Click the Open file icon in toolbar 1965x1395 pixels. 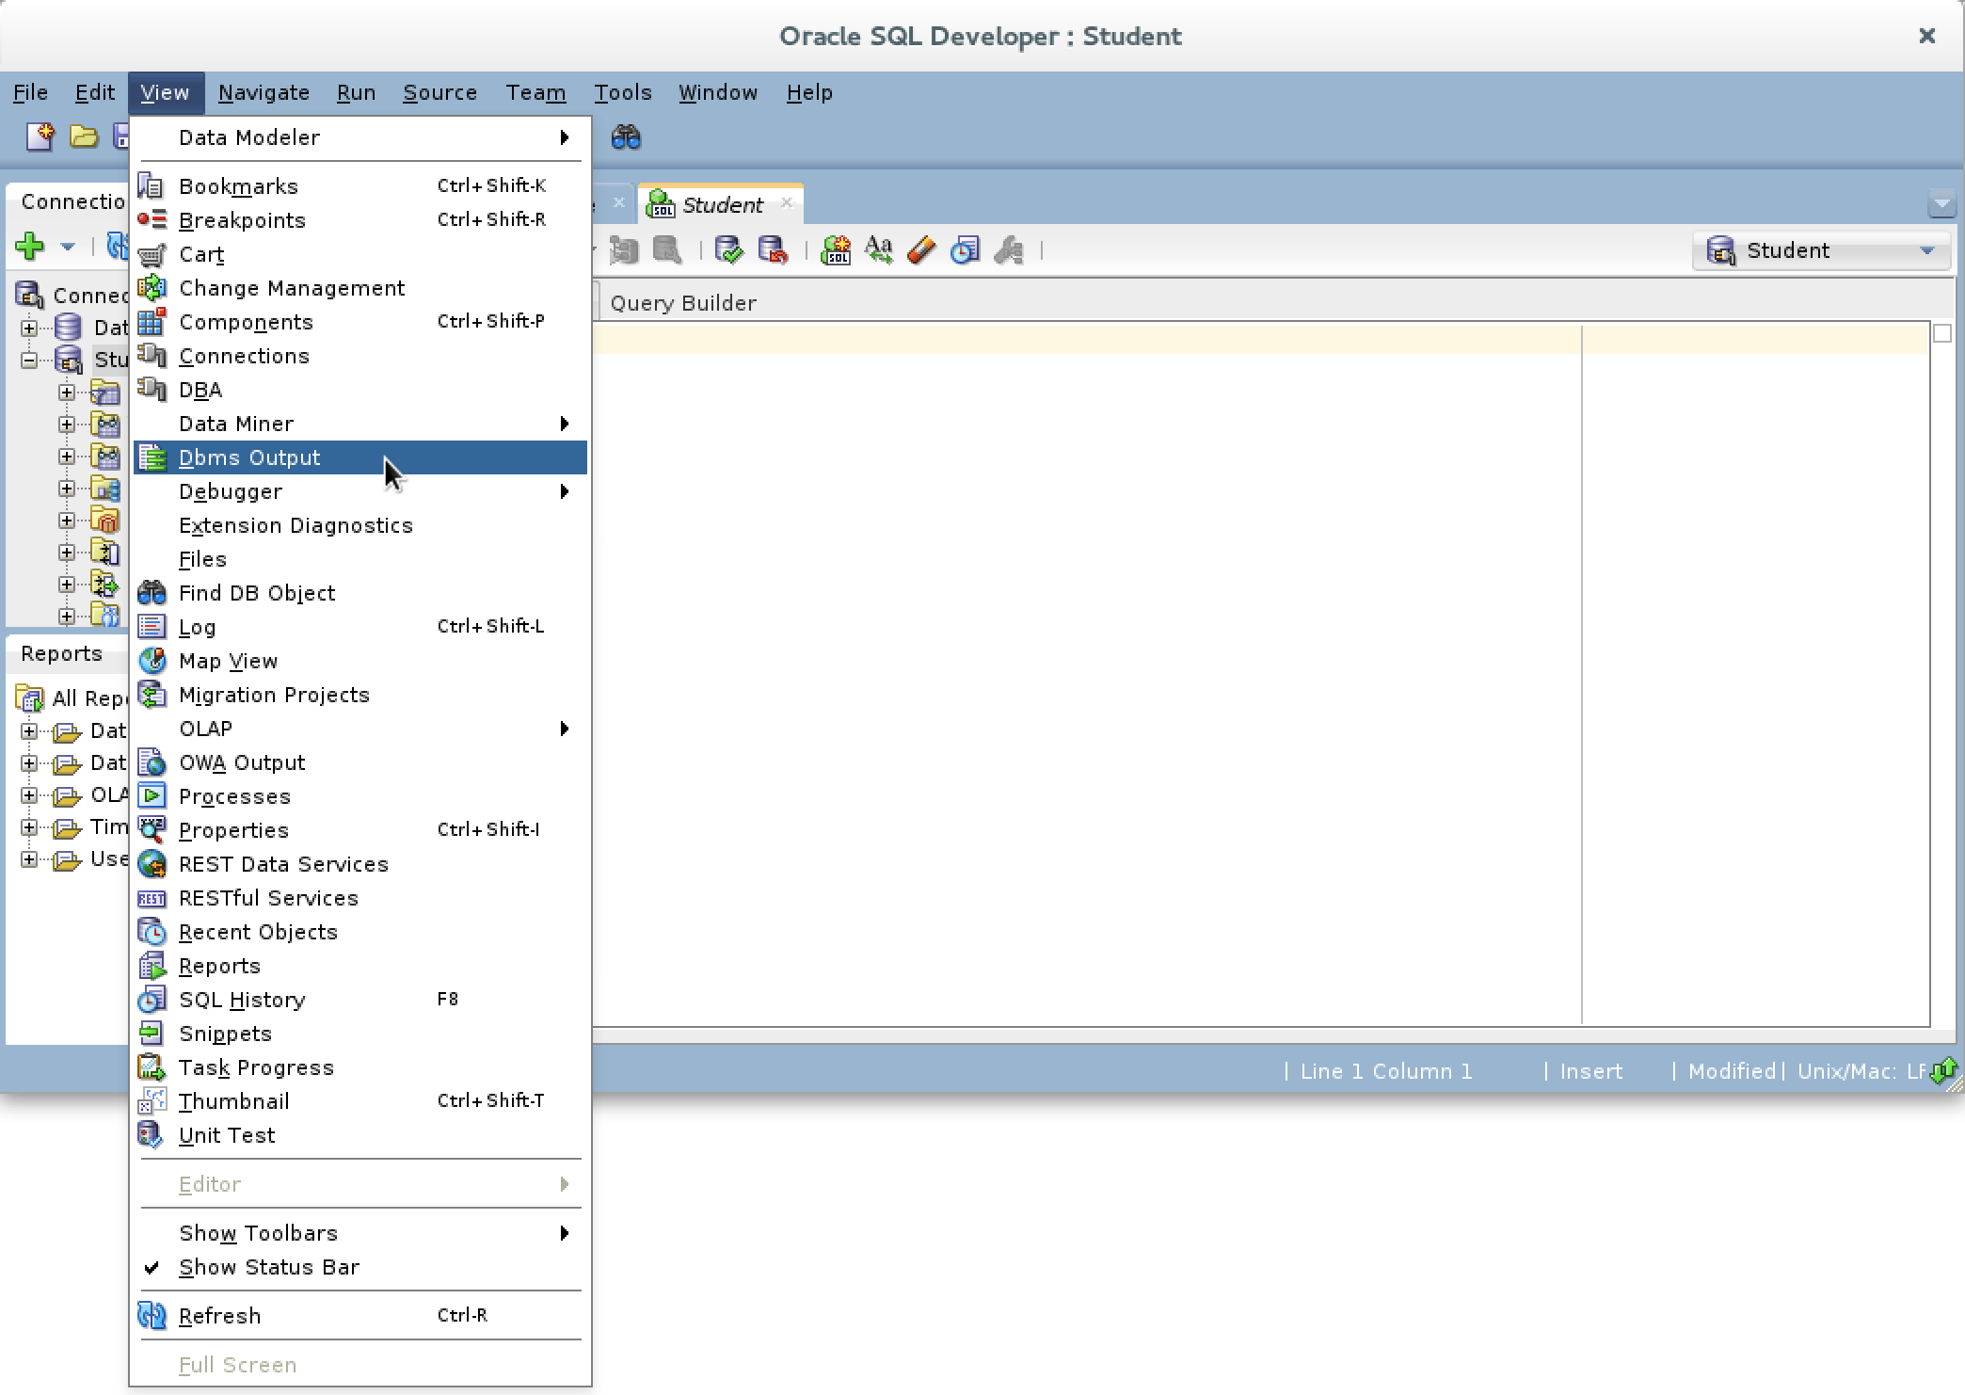point(83,136)
